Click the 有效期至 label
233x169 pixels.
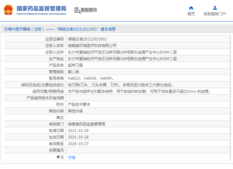[56, 144]
